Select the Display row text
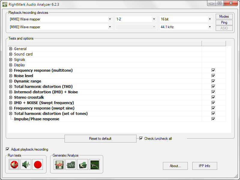 [19, 65]
